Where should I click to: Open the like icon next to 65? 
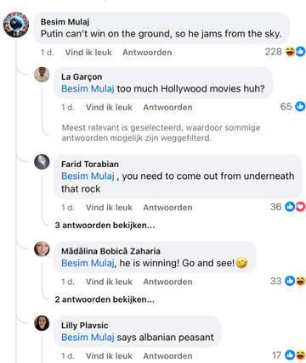pos(300,107)
